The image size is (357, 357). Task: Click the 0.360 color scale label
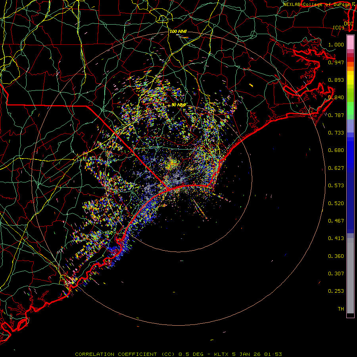click(336, 256)
